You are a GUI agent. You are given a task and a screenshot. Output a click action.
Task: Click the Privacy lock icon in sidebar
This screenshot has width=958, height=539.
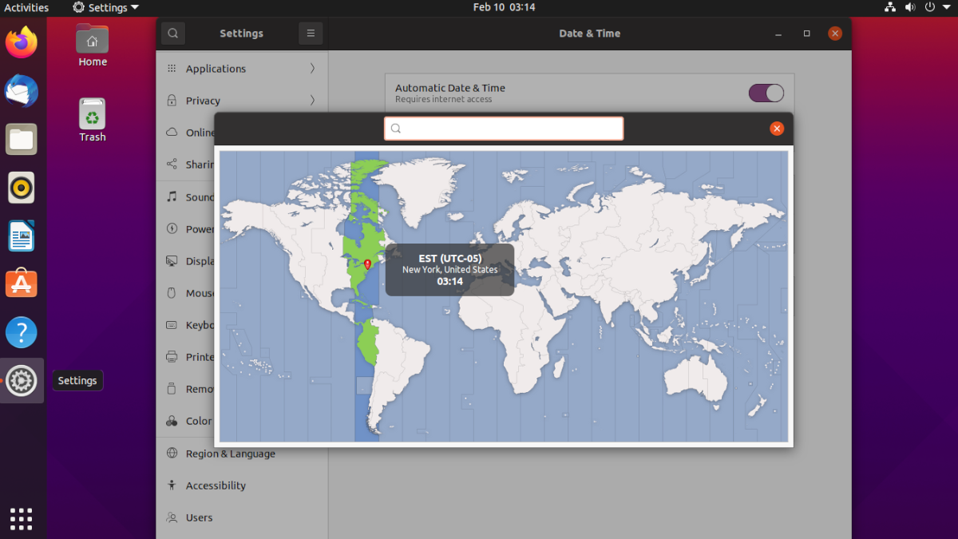click(172, 101)
